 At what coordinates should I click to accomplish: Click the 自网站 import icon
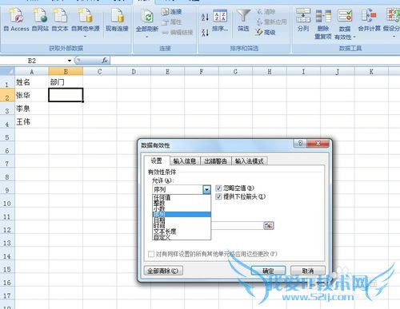click(x=40, y=15)
